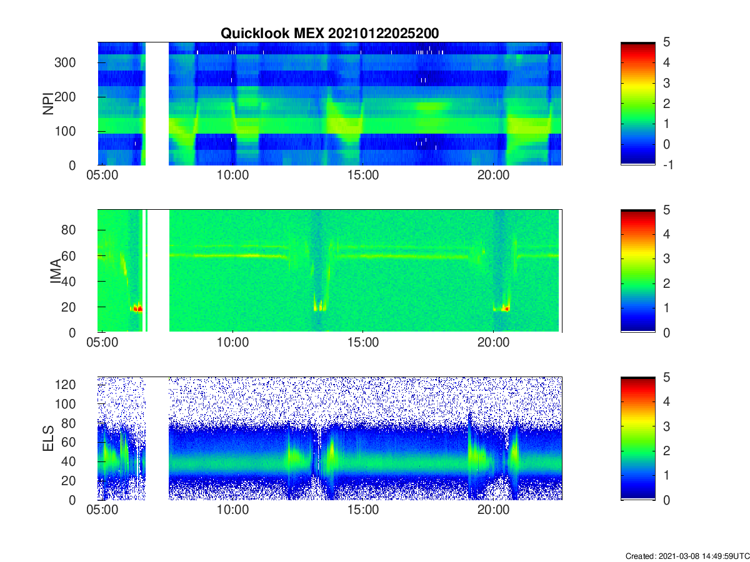Click the 0 label on ELS colorbar
Image resolution: width=750 pixels, height=562 pixels.
[x=666, y=500]
